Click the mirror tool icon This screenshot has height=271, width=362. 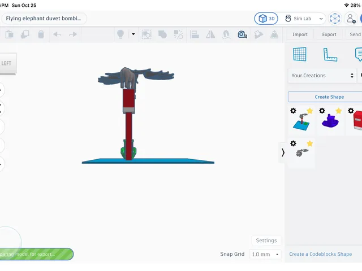click(210, 34)
